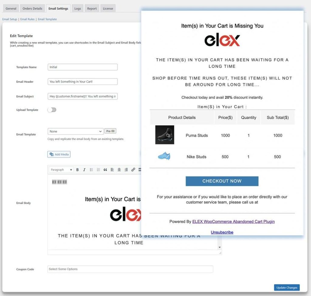The width and height of the screenshot is (311, 296).
Task: Click the 'Puma Studs' product name
Action: tap(197, 135)
